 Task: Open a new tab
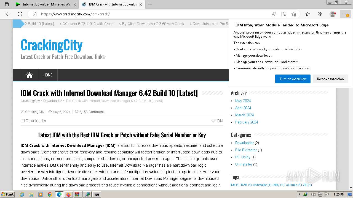pos(150,4)
